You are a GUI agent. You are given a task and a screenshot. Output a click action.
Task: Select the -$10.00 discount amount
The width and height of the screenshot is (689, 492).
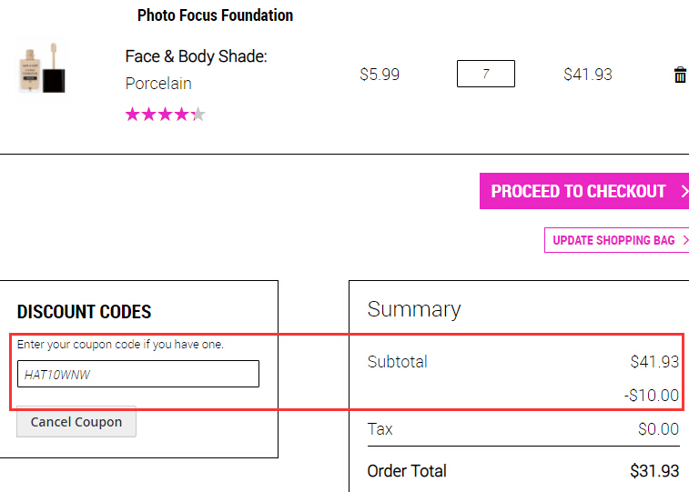tap(652, 395)
